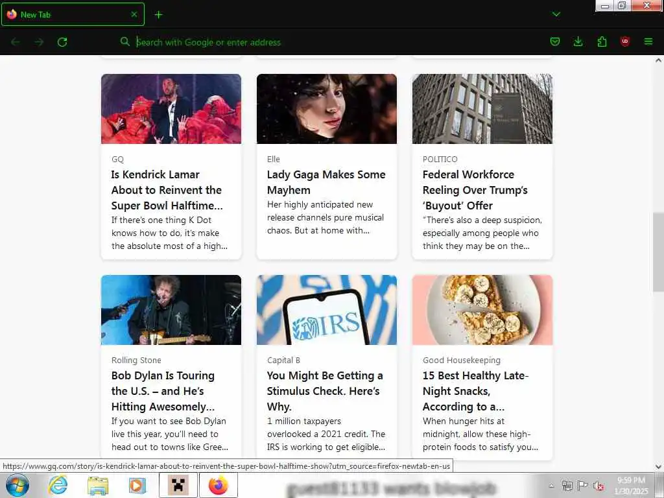Click the Capital B source label

pyautogui.click(x=283, y=361)
